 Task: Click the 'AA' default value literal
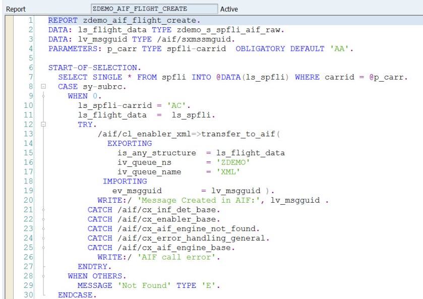340,49
